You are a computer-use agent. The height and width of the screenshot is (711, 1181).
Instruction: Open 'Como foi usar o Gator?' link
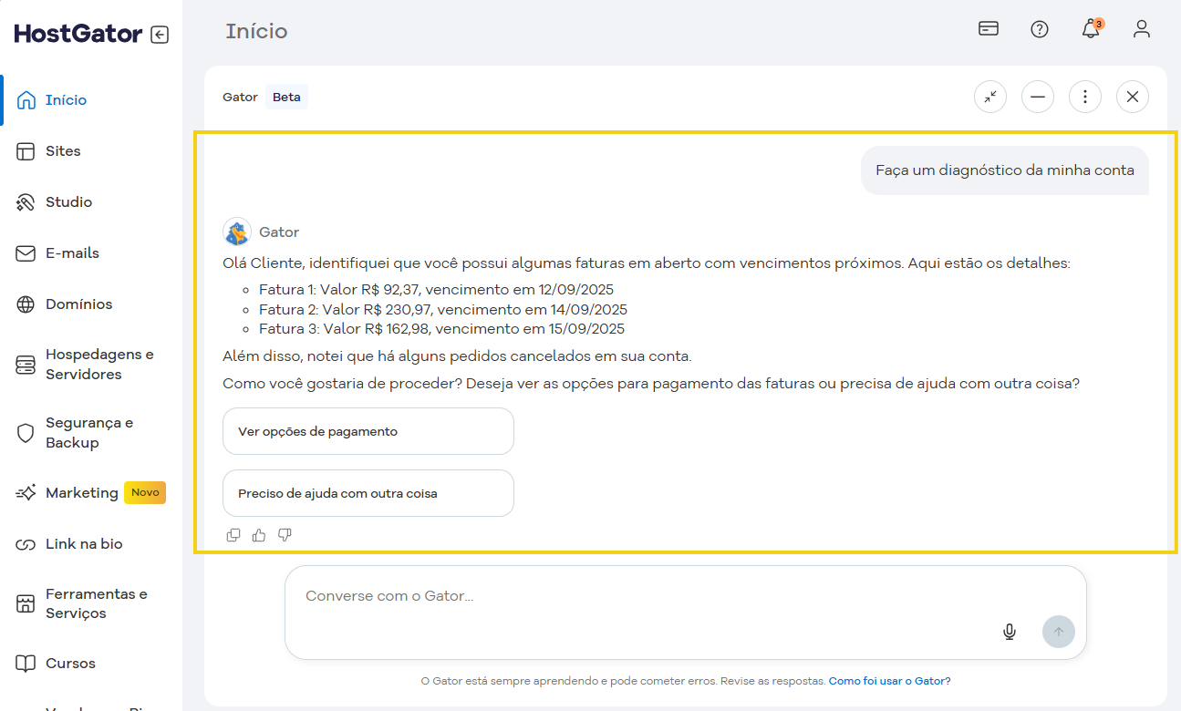[x=888, y=681]
